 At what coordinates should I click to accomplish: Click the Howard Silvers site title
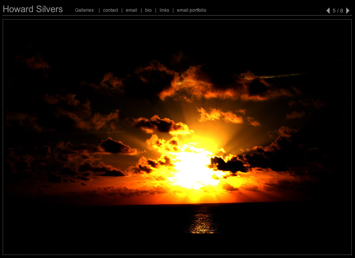33,9
